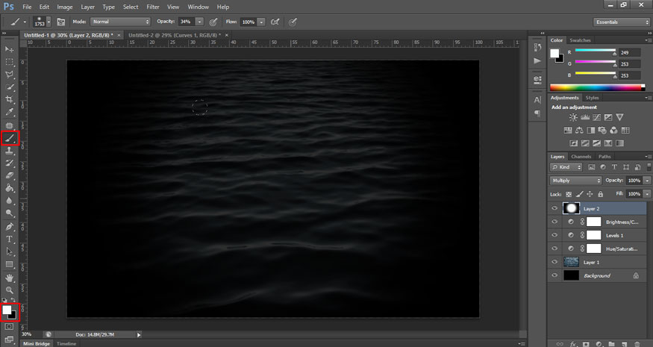Select the Brush tool in the toolbar

coord(10,137)
